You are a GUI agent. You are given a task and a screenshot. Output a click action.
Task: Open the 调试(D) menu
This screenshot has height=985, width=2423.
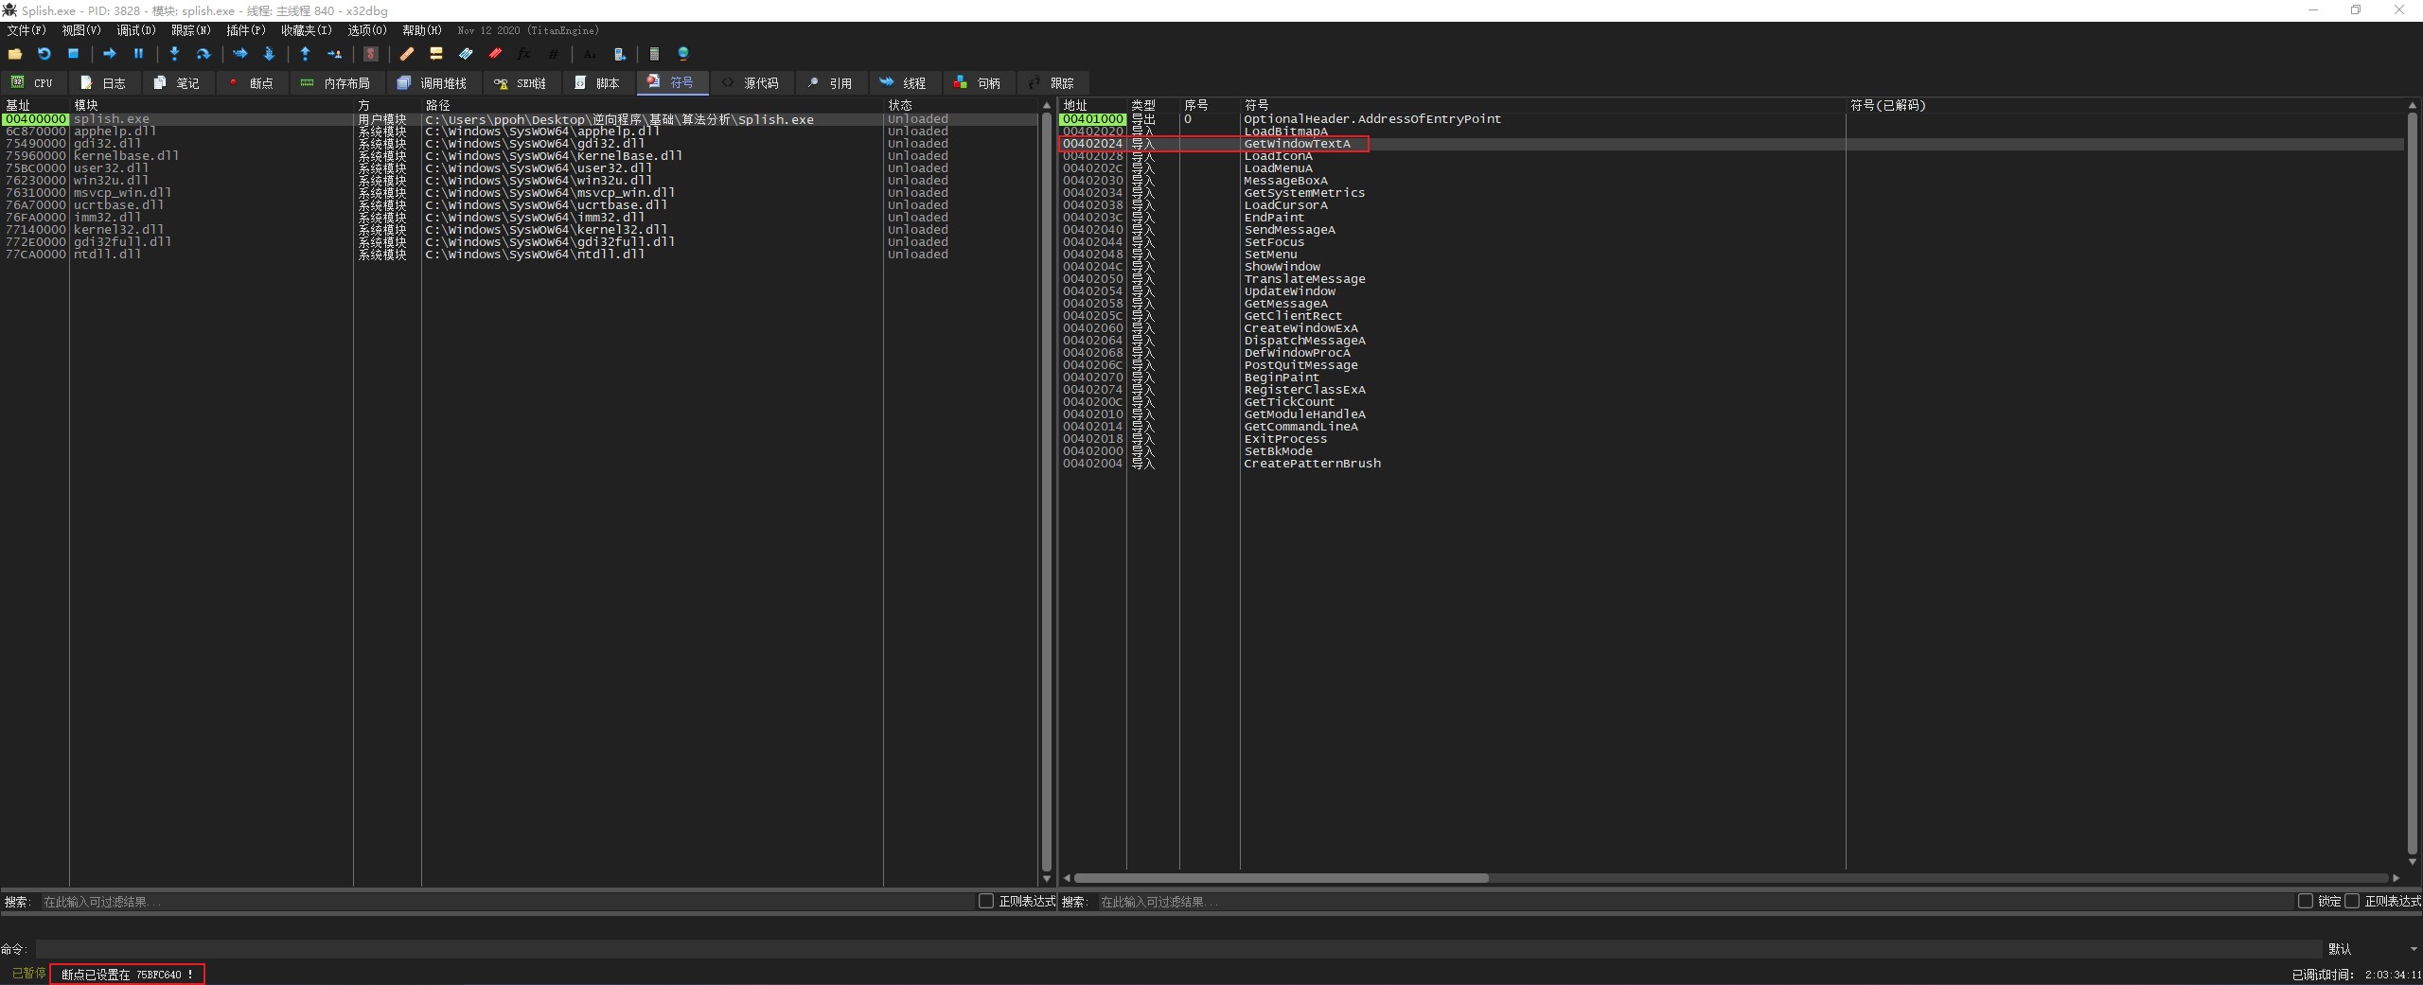136,30
